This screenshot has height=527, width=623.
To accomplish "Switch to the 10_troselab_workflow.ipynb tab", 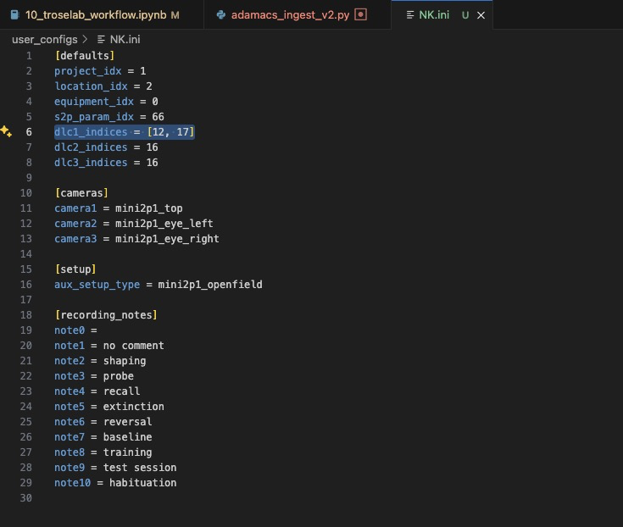I will tap(96, 15).
